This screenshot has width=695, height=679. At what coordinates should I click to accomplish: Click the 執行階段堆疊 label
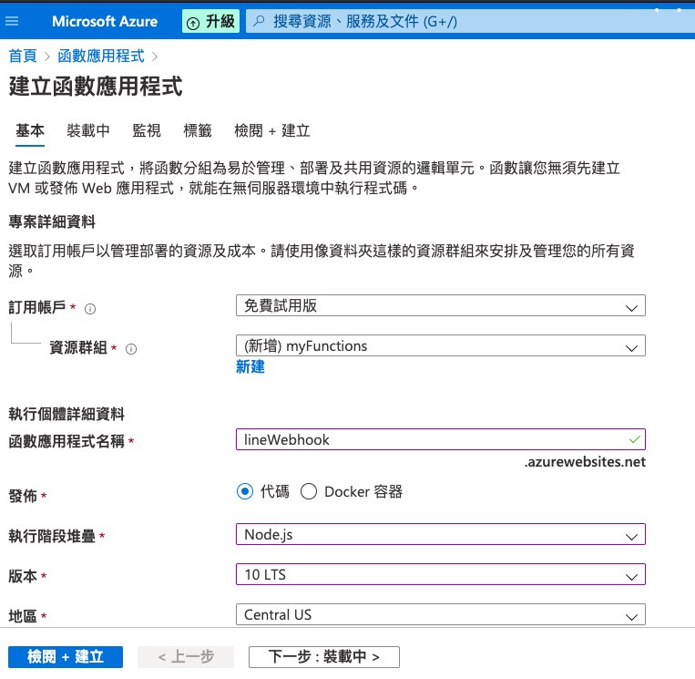click(52, 536)
